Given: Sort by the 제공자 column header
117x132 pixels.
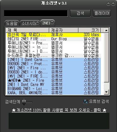Looking at the screenshot, I should coord(64,30).
